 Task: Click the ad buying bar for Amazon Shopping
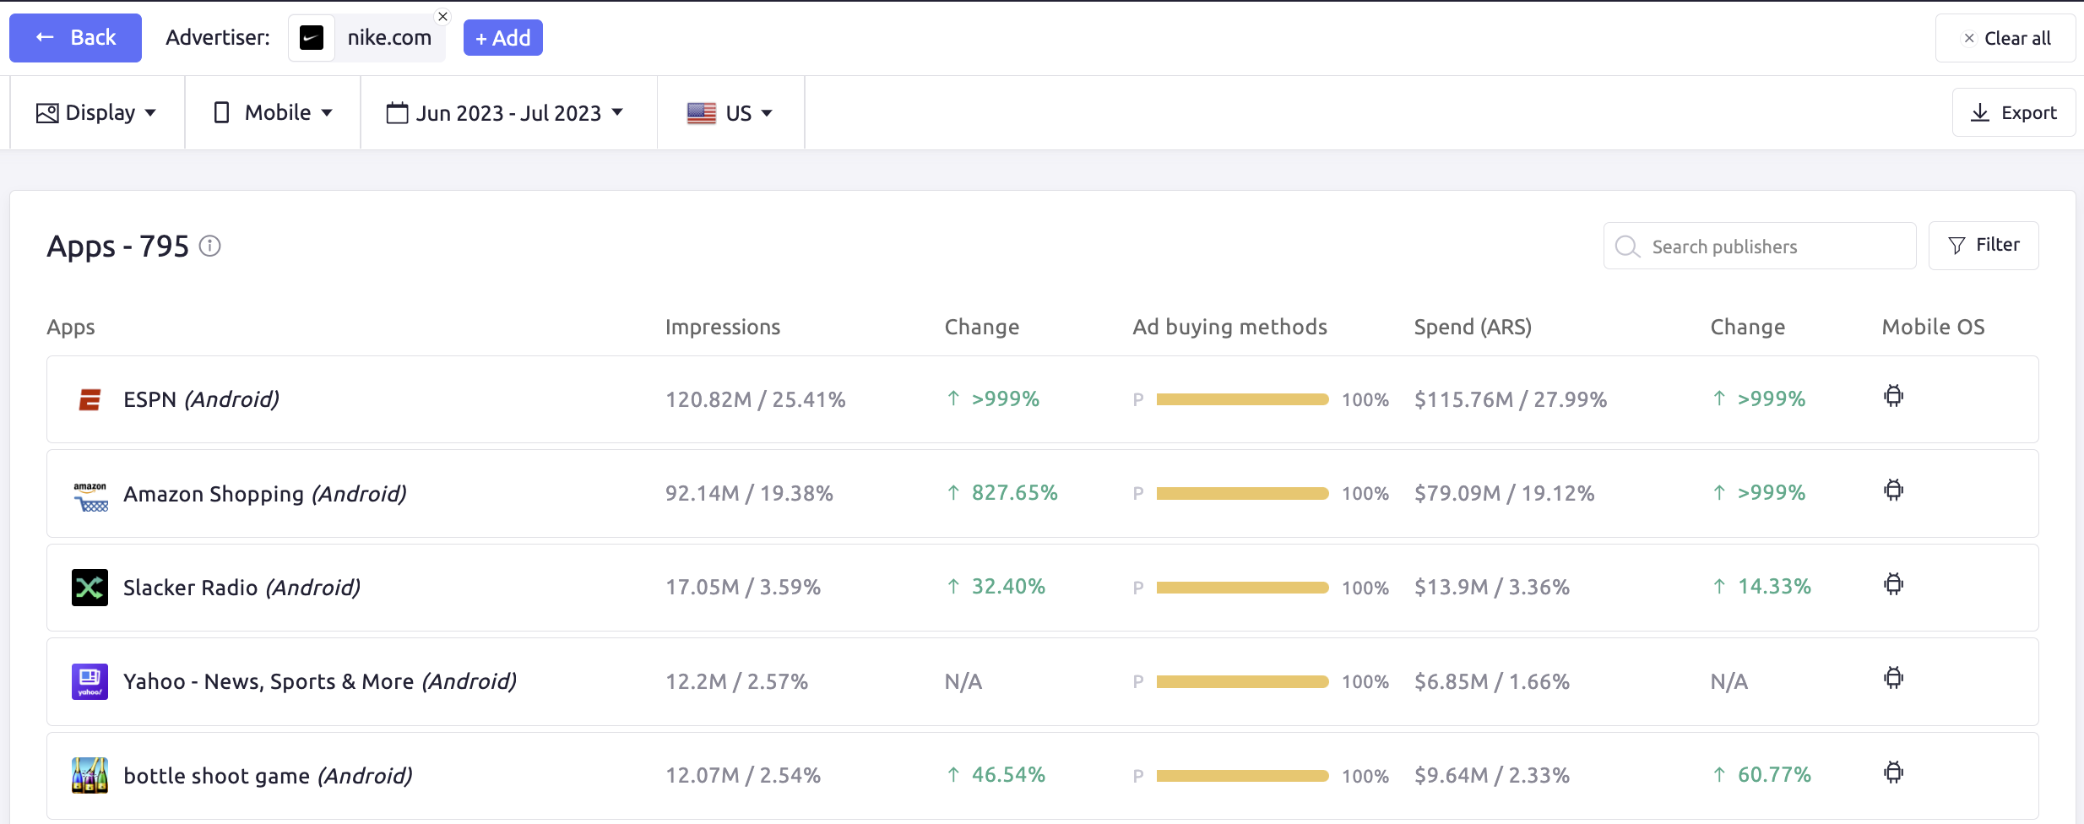(x=1242, y=493)
